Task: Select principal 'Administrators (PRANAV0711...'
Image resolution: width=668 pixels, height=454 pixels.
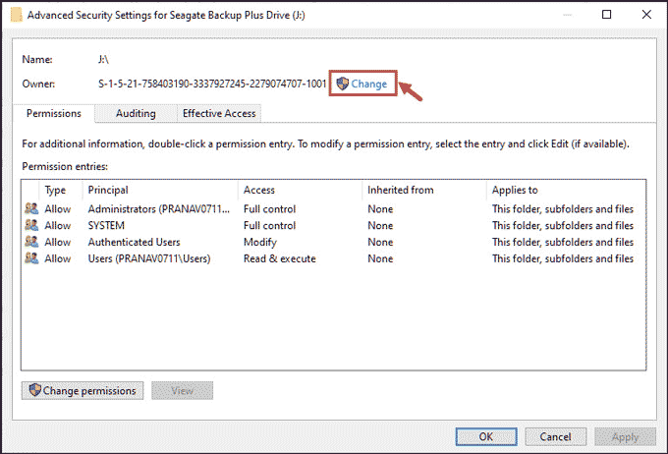Action: [x=158, y=209]
